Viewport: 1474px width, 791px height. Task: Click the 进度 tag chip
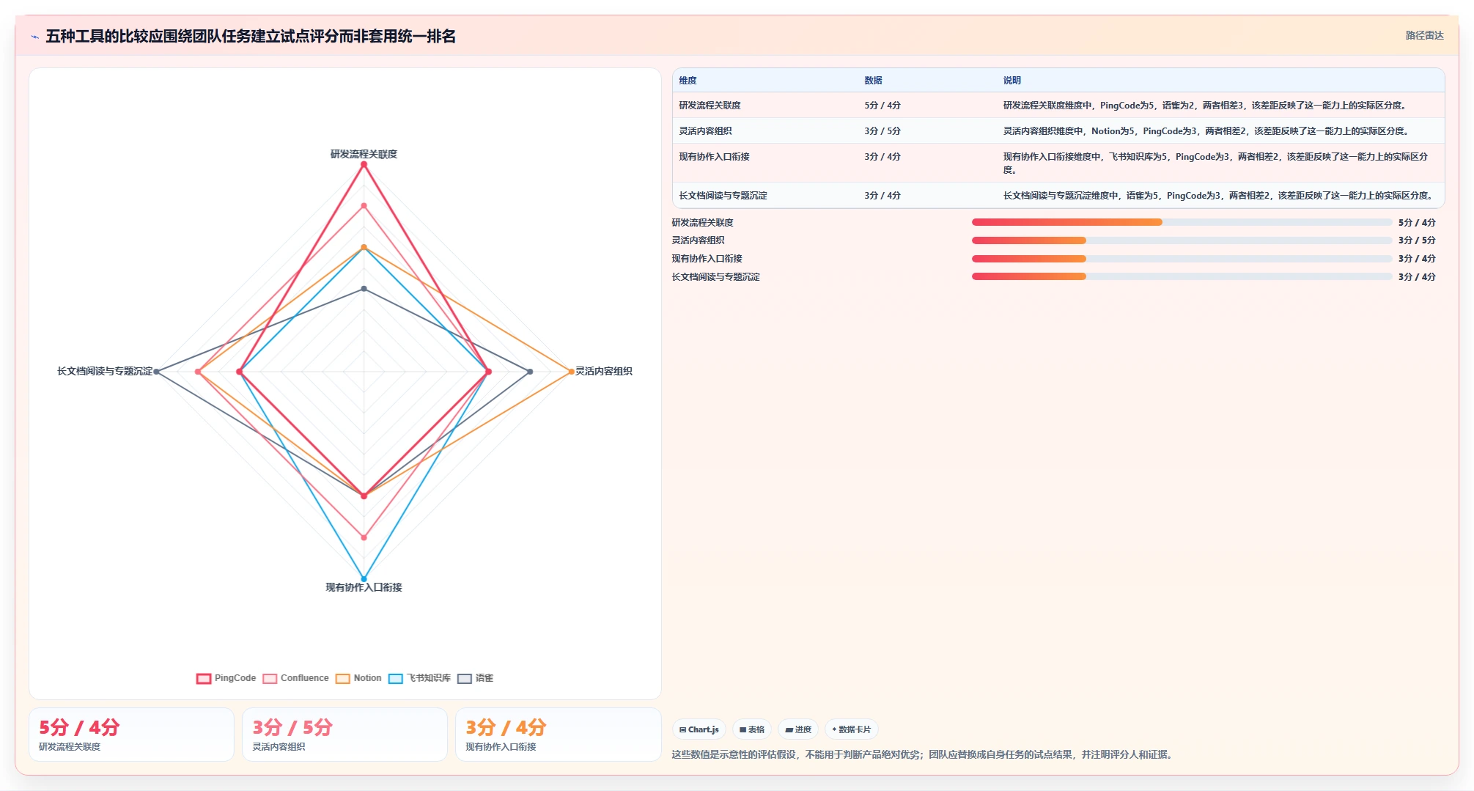[798, 729]
